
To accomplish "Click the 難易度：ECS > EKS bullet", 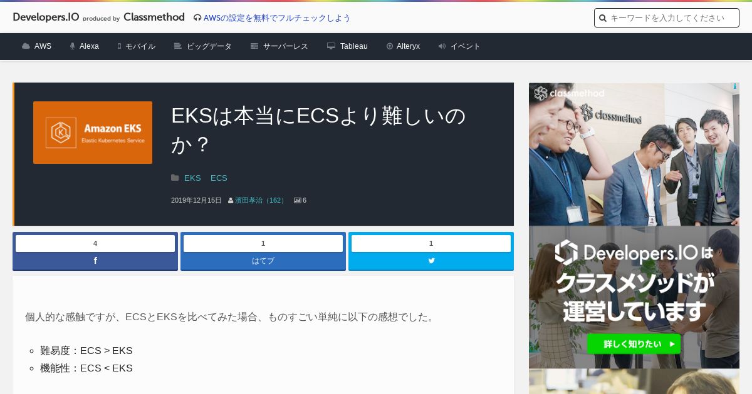I will [86, 351].
